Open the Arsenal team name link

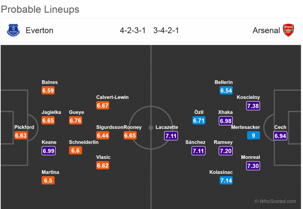click(x=266, y=30)
